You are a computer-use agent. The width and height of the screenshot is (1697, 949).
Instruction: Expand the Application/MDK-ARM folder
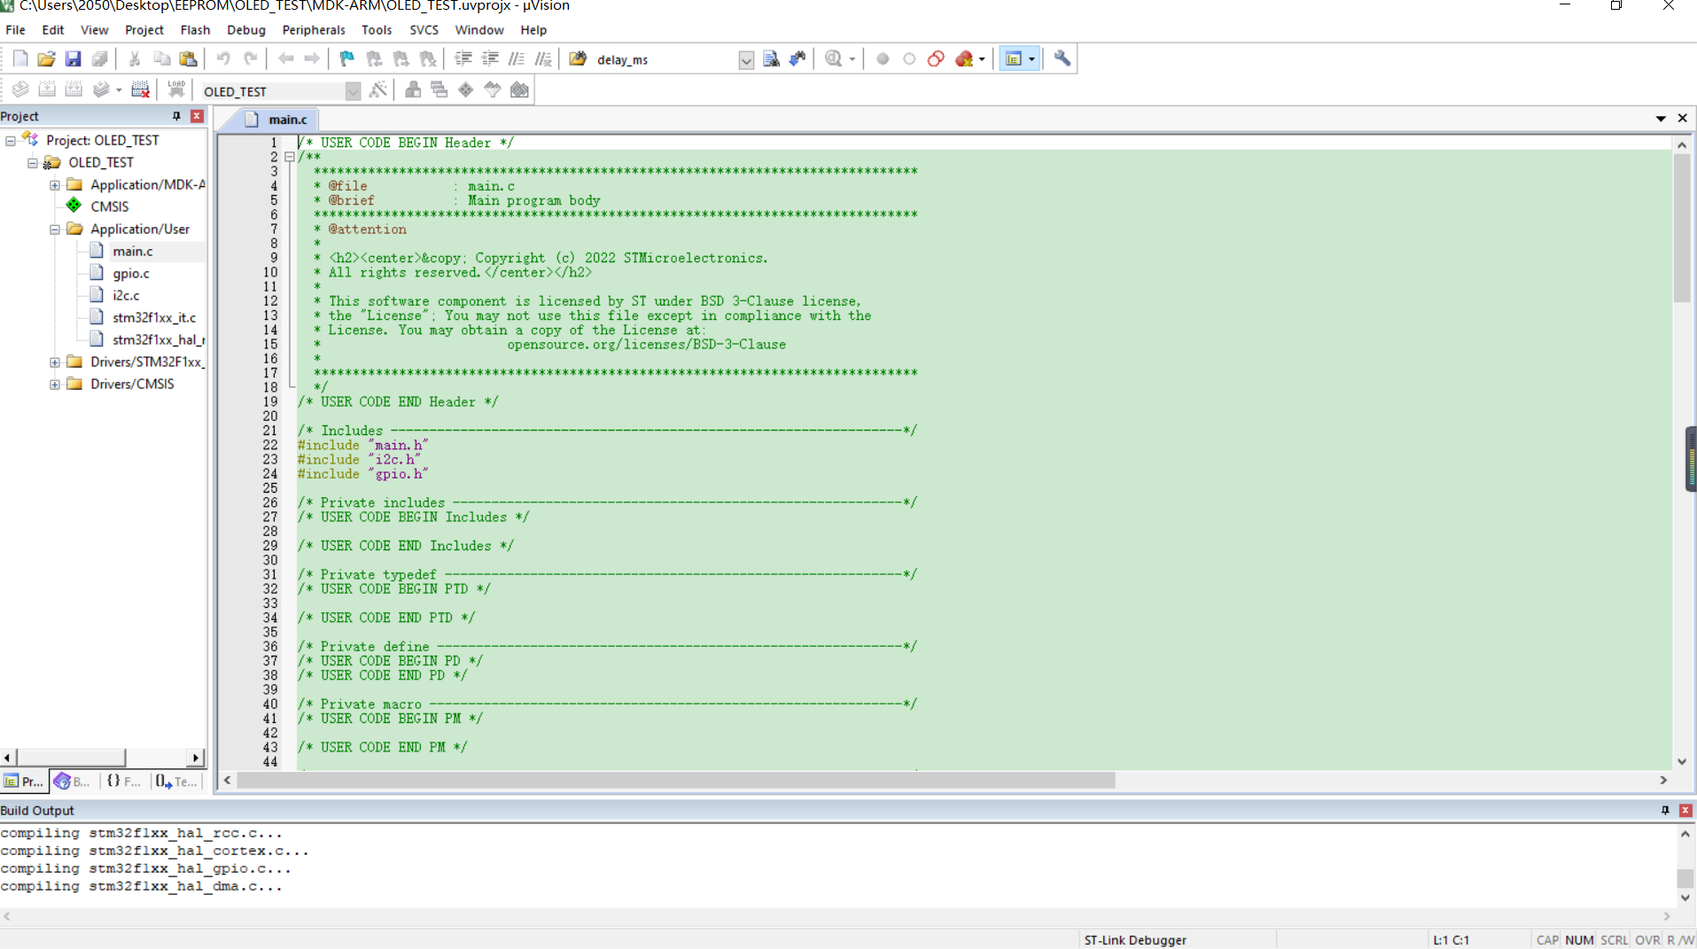click(55, 184)
